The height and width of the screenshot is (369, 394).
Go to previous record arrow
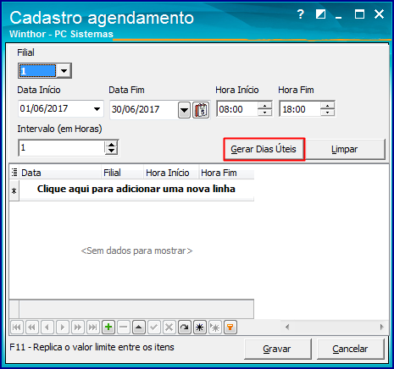47,328
